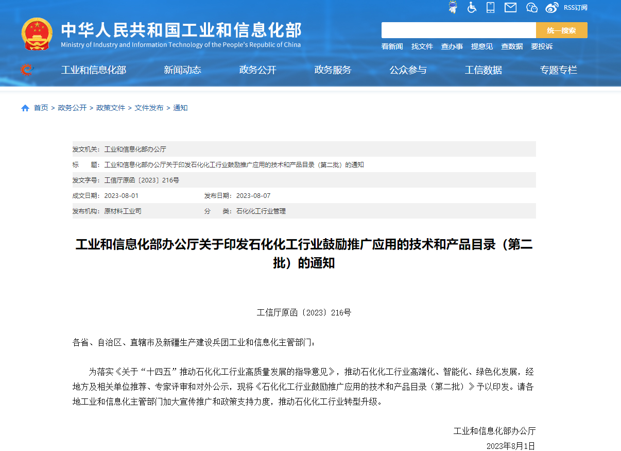Open RSS订阅 link
This screenshot has height=451, width=621.
[x=575, y=7]
